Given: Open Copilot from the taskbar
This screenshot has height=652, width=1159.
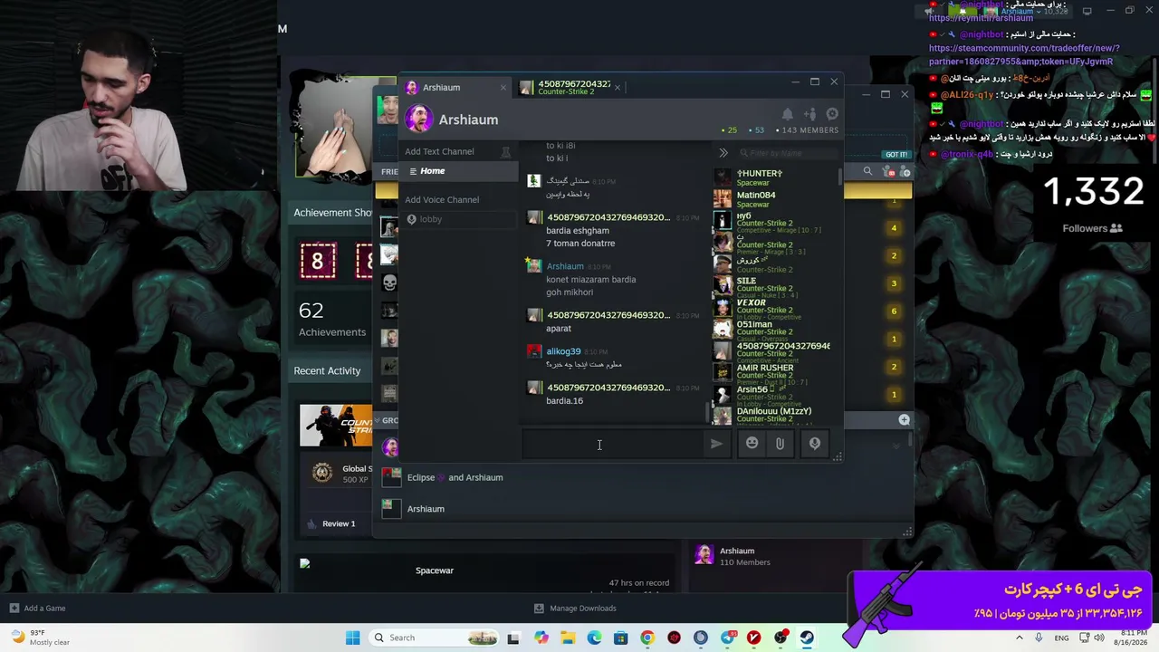Looking at the screenshot, I should click(x=541, y=638).
